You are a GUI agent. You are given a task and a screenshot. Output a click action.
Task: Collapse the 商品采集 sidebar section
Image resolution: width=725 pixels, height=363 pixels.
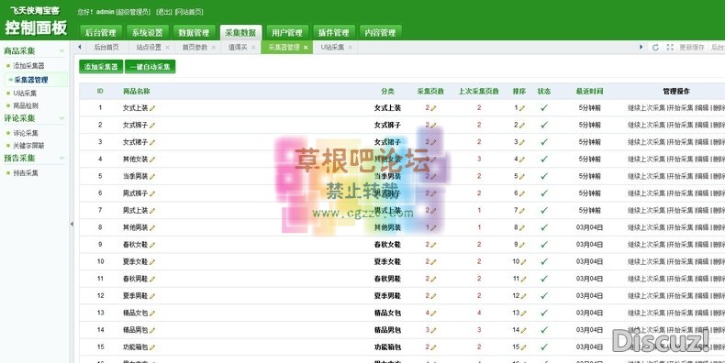coord(61,51)
